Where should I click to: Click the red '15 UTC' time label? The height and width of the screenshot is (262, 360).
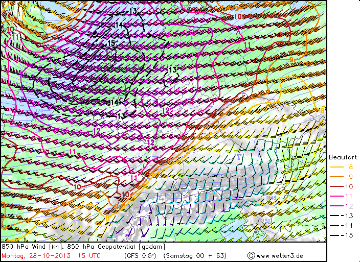pos(89,255)
